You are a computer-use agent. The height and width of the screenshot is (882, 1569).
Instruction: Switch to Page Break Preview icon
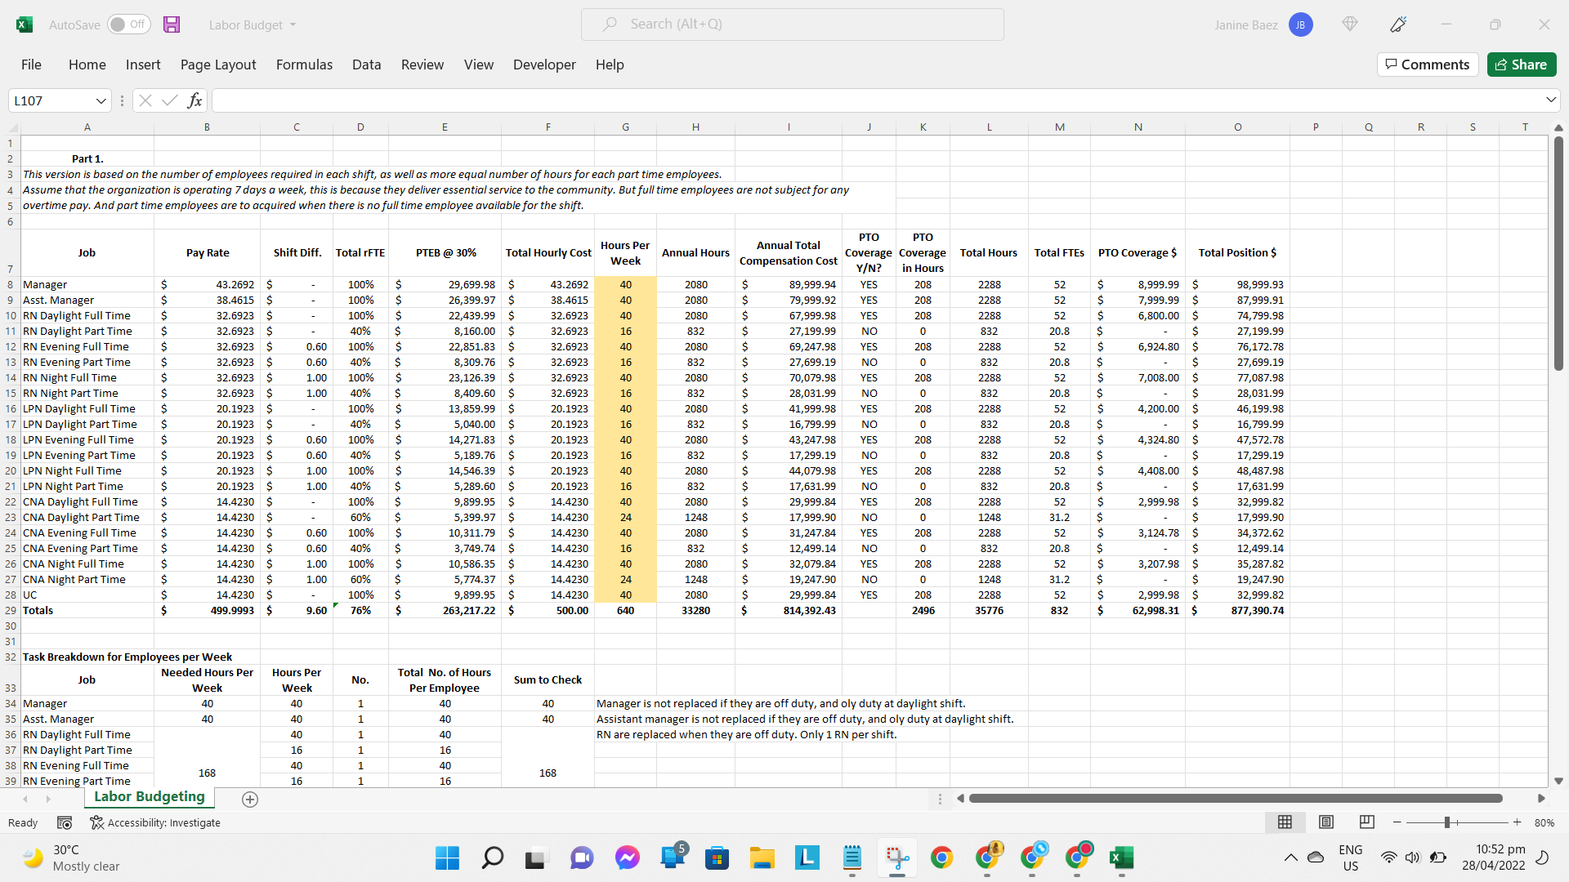(1366, 822)
